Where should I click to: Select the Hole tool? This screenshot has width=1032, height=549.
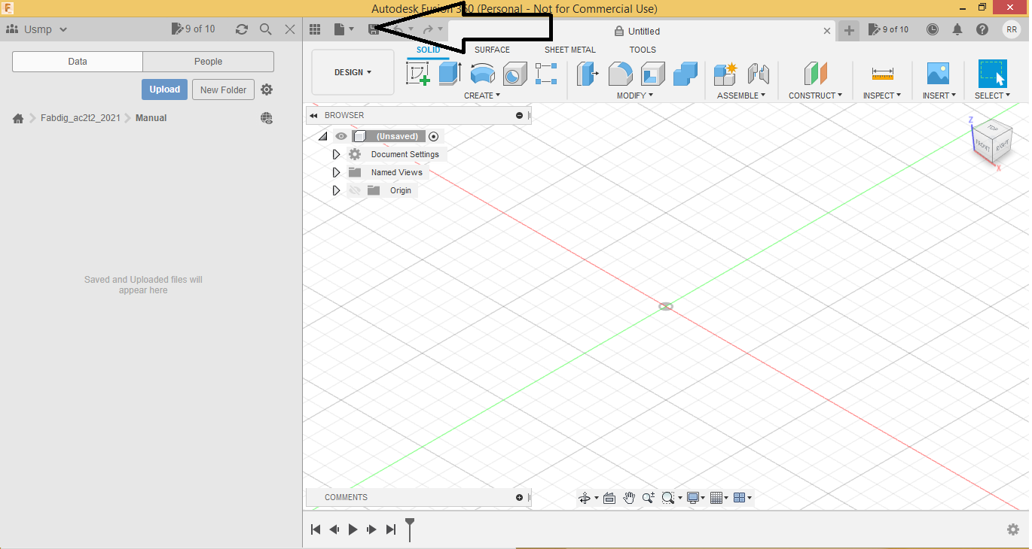[x=515, y=74]
